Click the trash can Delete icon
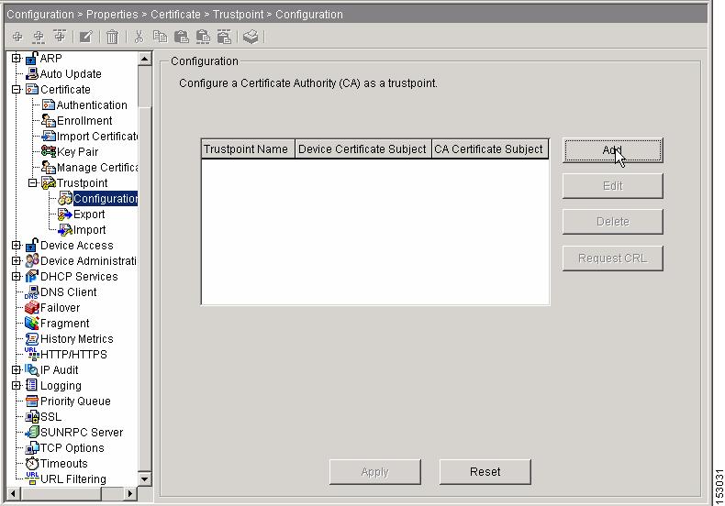Viewport: 725px width, 506px height. pos(112,37)
